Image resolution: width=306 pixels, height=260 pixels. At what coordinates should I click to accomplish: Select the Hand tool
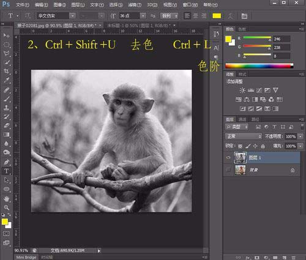point(7,198)
